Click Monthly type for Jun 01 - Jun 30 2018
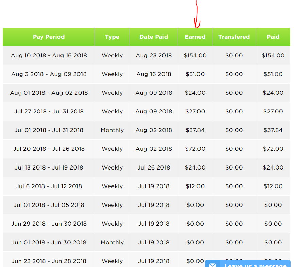Screen dimensions: 294x267 tap(112, 242)
